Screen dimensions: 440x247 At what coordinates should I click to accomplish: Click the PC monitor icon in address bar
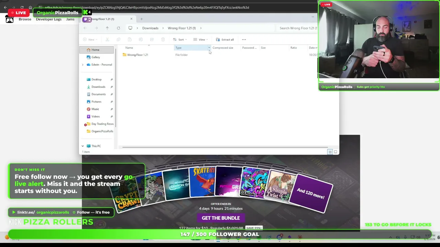130,28
